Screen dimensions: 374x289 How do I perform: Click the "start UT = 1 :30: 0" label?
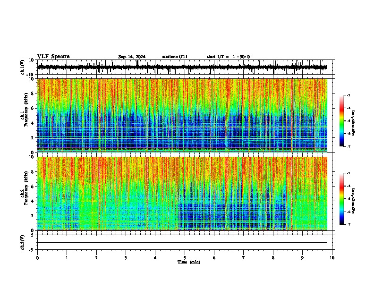[228, 57]
